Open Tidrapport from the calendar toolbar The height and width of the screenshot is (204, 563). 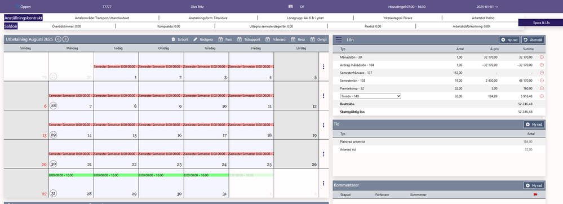[249, 39]
